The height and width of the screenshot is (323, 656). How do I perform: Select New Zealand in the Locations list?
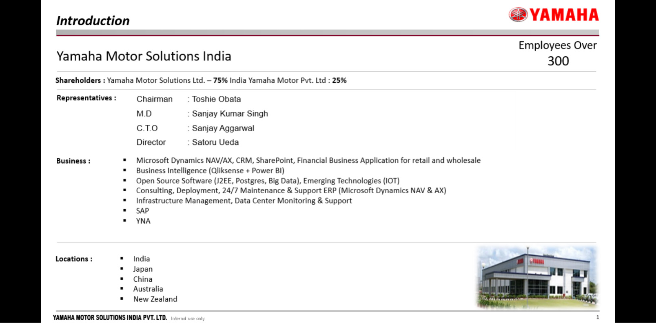click(x=155, y=299)
